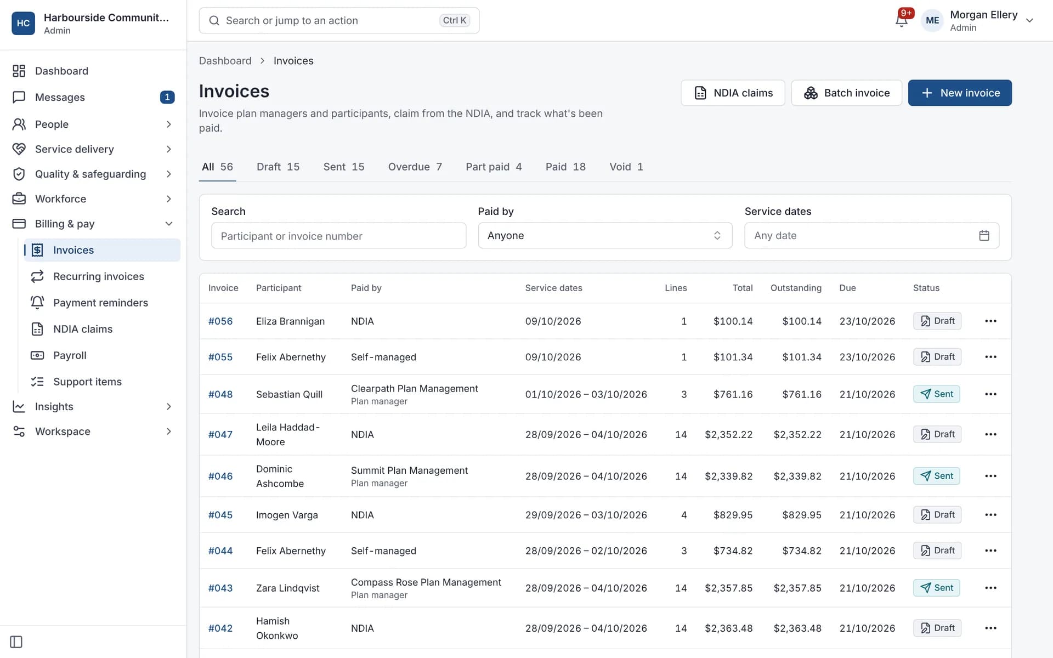Expand the Insights section chevron
This screenshot has width=1053, height=658.
169,406
